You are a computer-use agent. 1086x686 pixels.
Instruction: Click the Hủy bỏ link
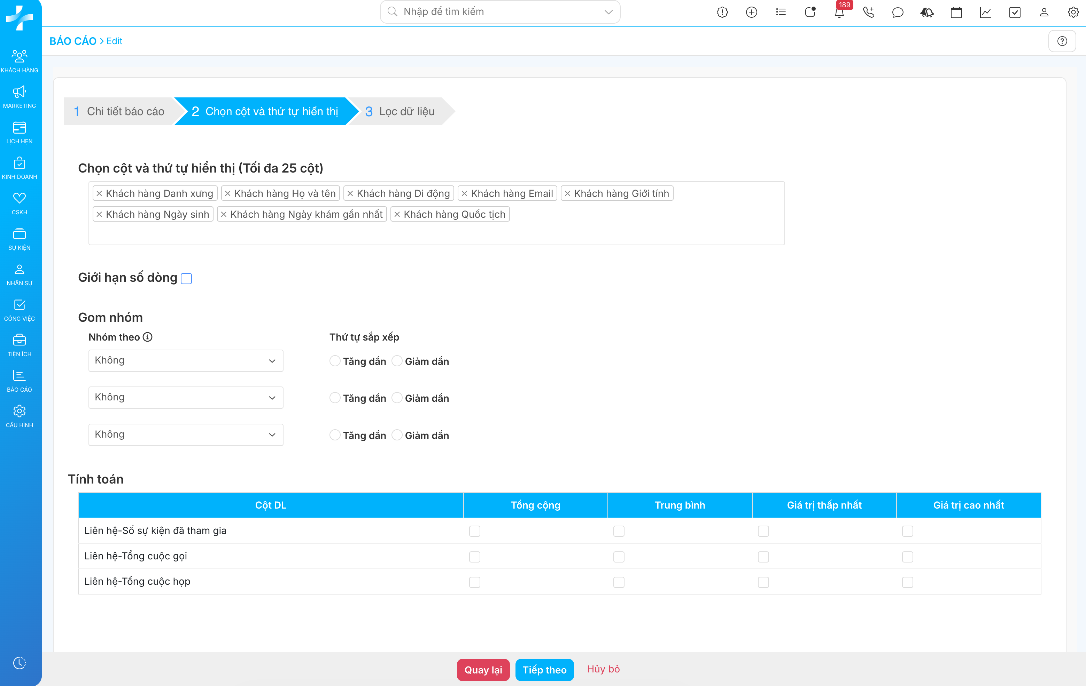[603, 669]
